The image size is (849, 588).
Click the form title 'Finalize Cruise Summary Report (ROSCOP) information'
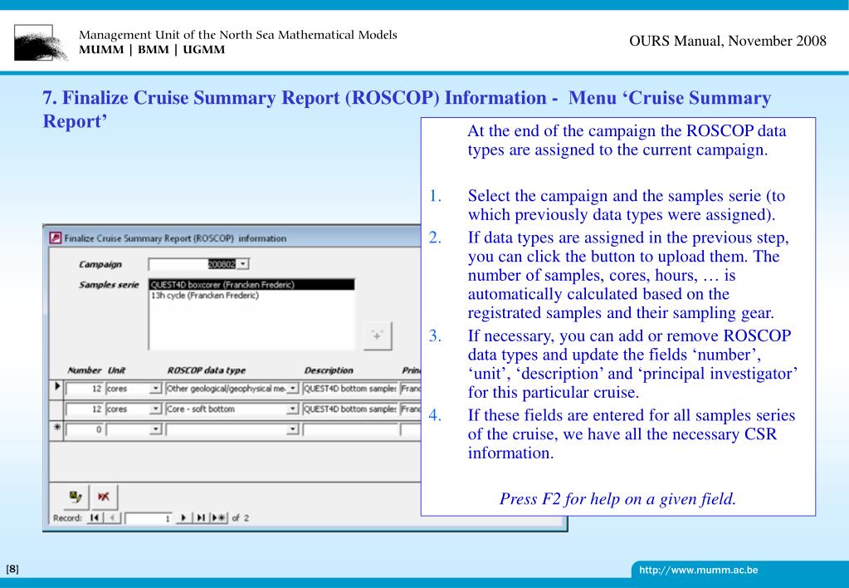[175, 238]
